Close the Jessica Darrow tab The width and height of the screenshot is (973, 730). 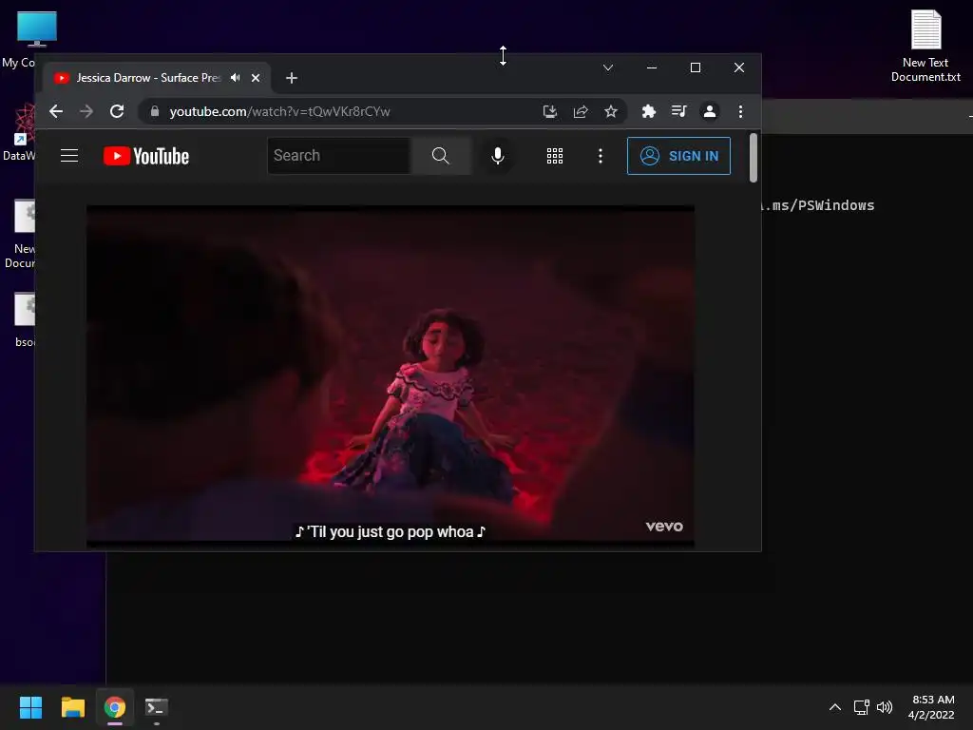[256, 78]
